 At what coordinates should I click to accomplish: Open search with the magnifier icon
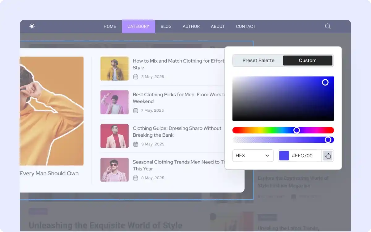tap(328, 26)
